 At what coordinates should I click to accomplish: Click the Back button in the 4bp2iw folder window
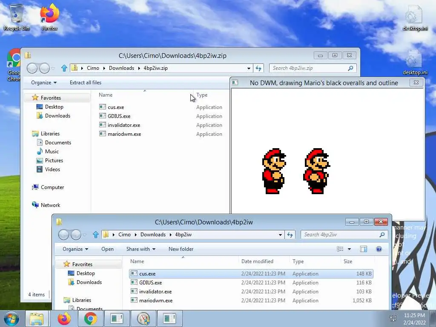(x=64, y=235)
